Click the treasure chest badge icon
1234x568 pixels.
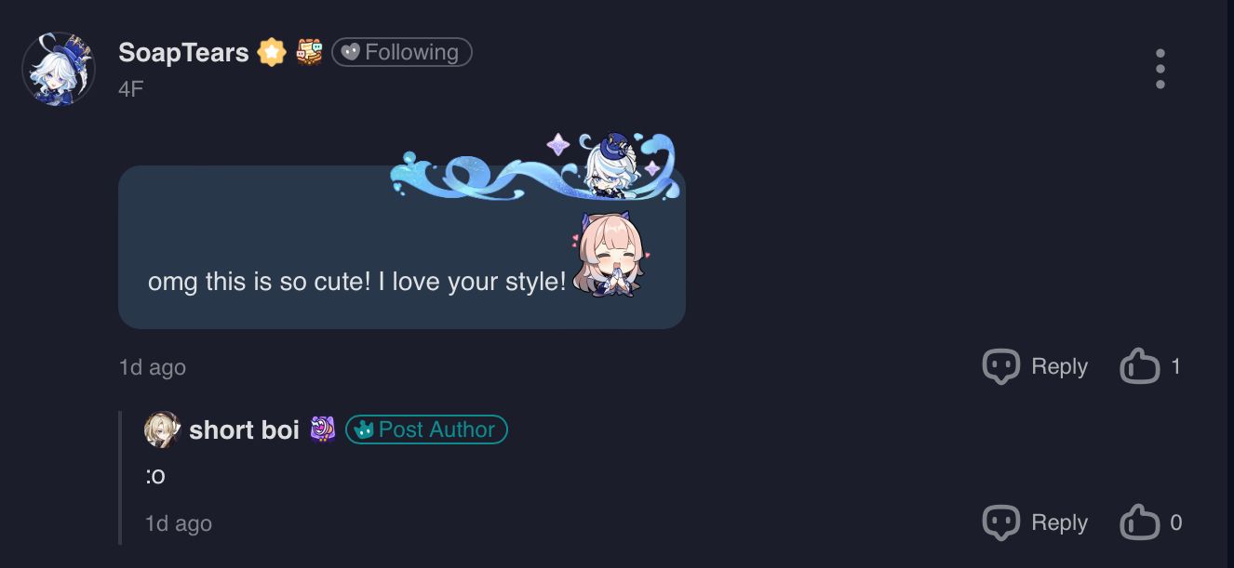tap(310, 52)
